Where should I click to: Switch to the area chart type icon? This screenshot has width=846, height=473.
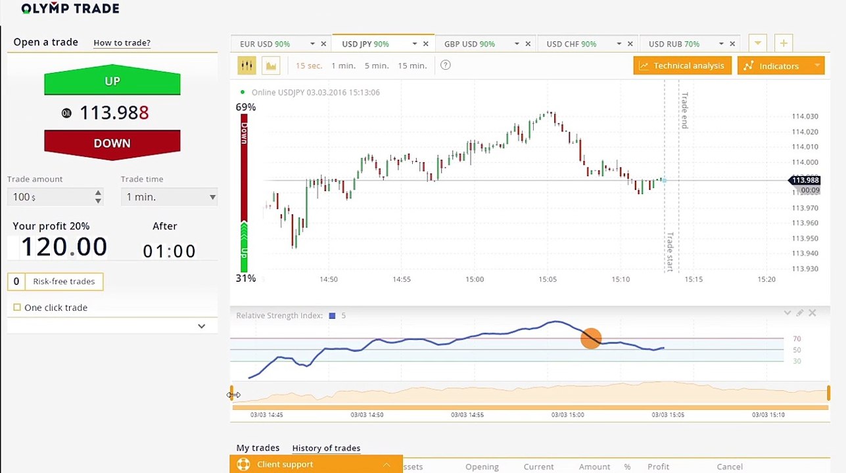click(x=271, y=66)
